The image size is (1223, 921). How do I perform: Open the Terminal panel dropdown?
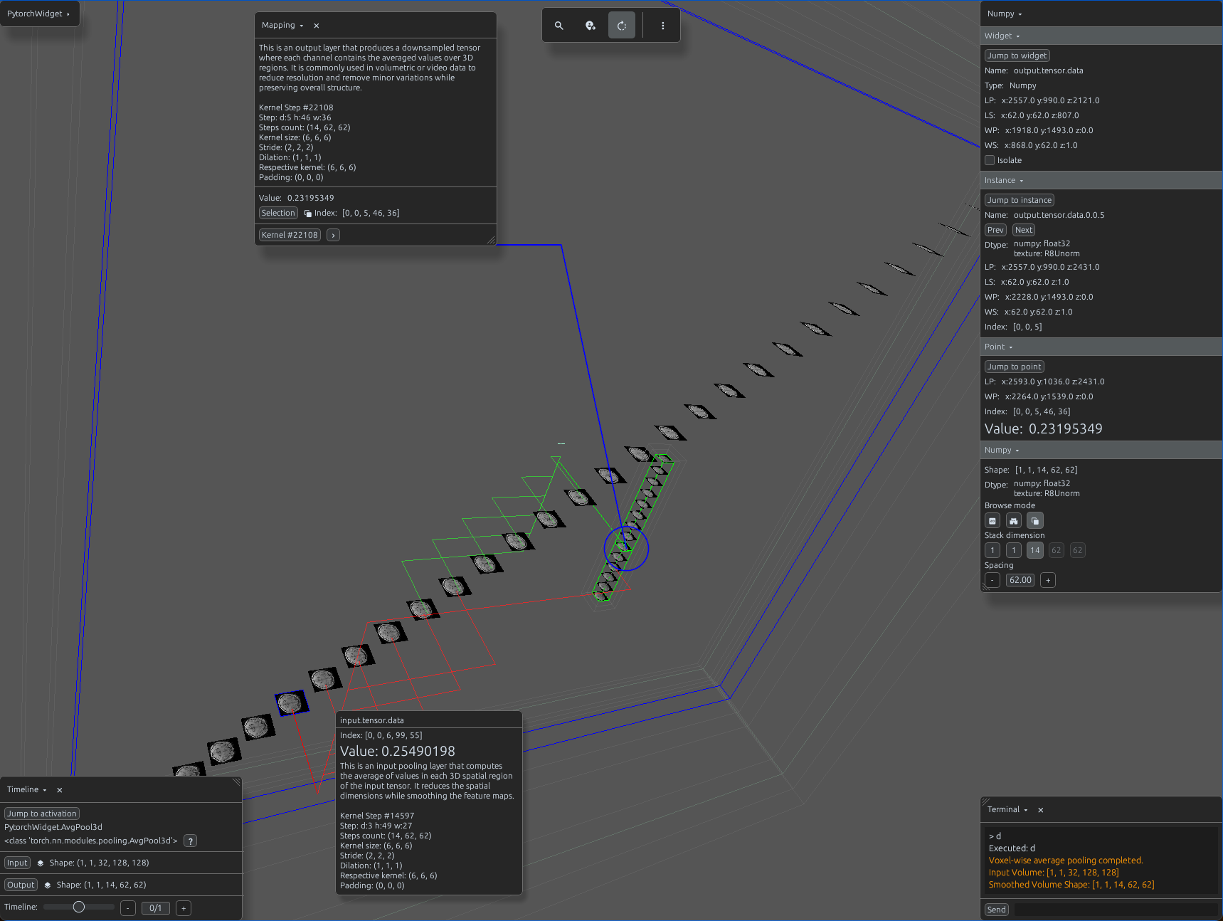(1026, 810)
